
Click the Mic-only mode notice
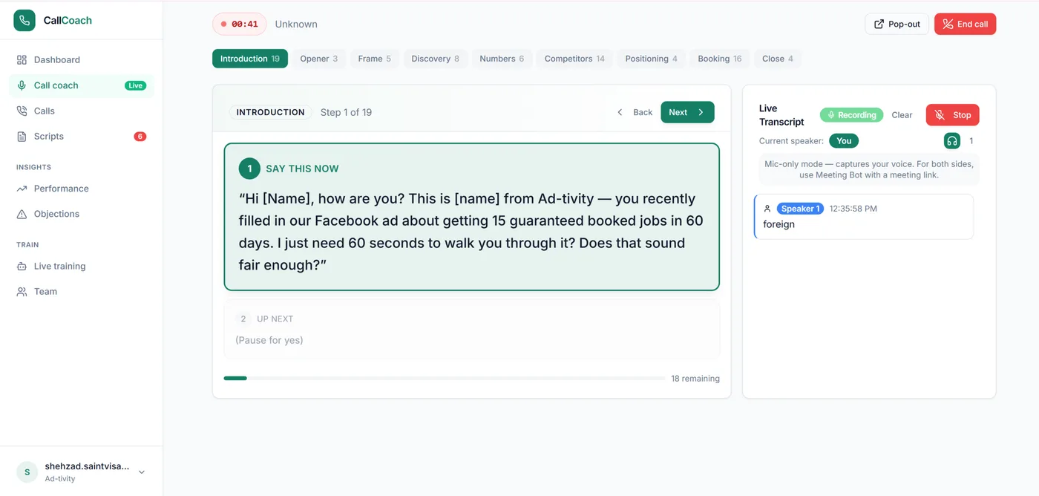click(869, 169)
